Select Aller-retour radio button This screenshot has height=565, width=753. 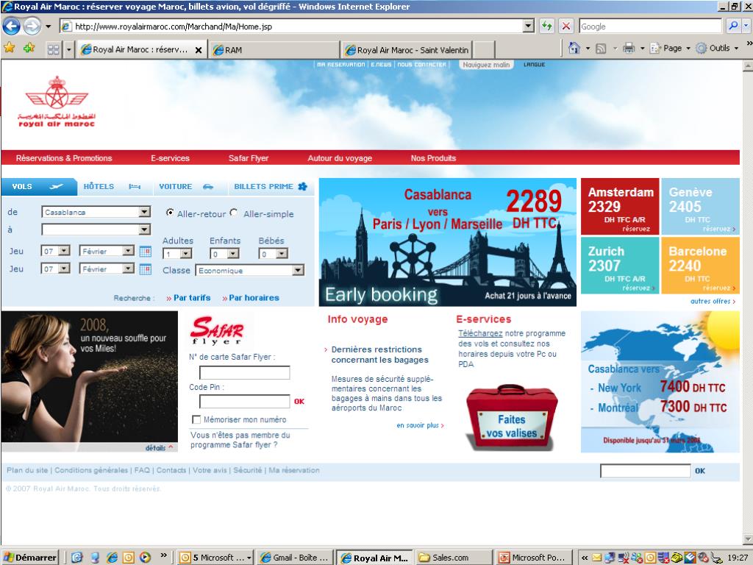click(170, 213)
